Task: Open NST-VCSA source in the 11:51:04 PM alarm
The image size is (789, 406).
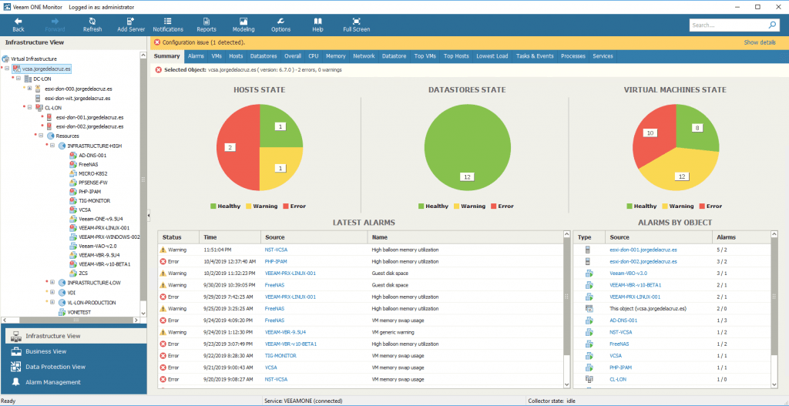Action: coord(277,250)
